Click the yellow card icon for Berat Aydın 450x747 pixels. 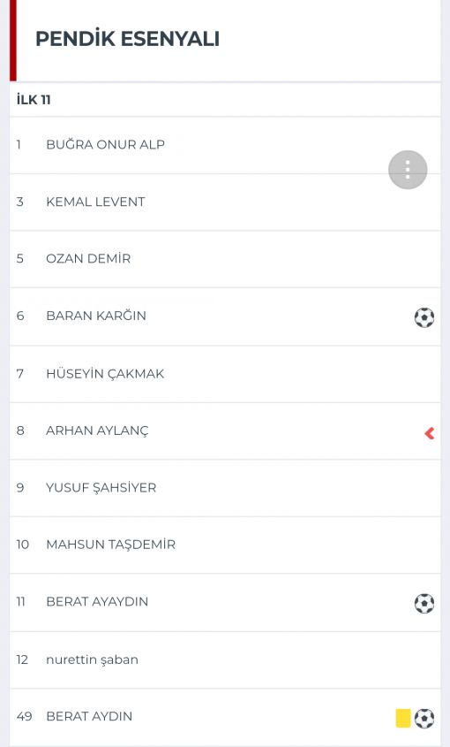403,718
